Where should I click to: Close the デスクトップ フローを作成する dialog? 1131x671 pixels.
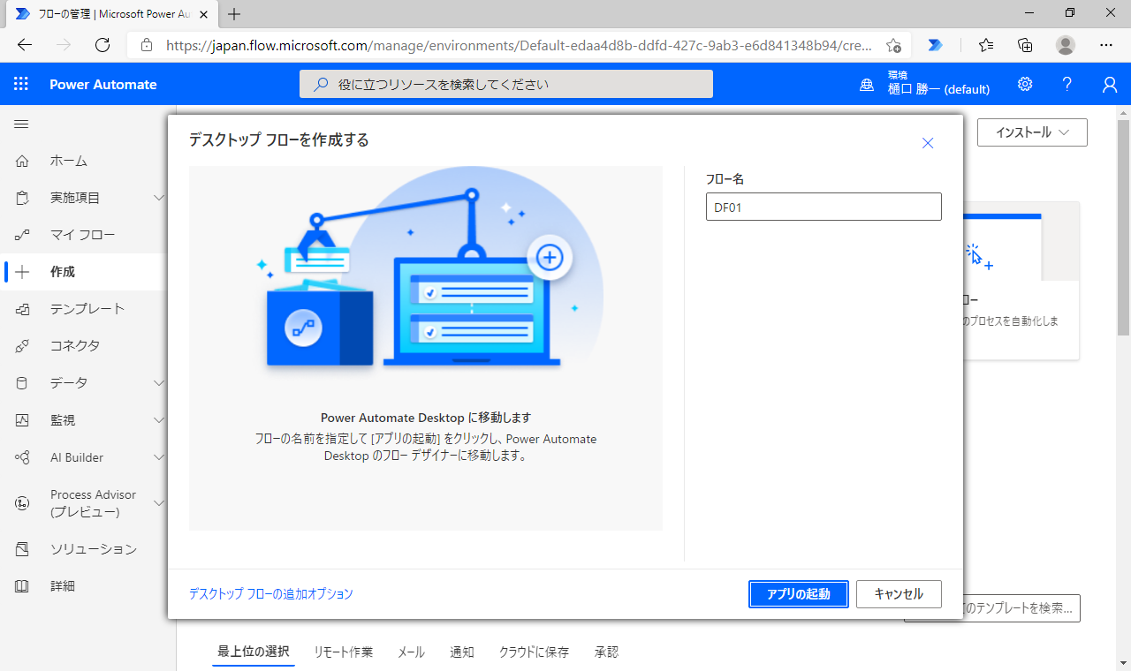[928, 143]
